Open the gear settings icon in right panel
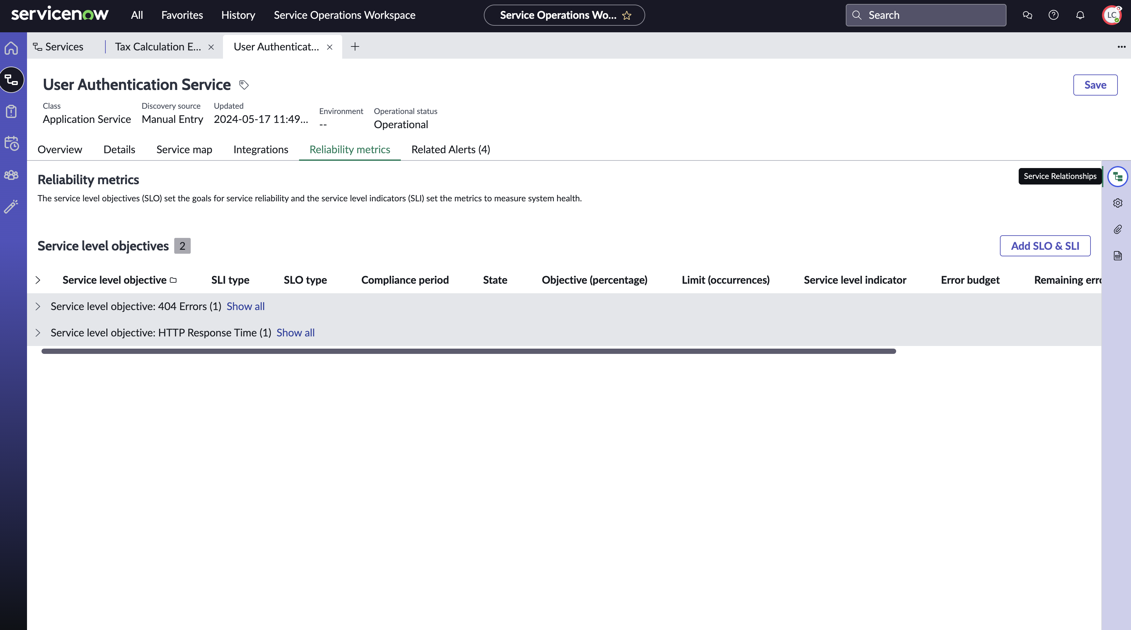 (1117, 203)
